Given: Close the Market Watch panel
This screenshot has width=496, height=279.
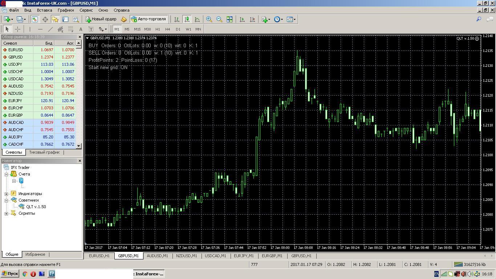Looking at the screenshot, I should (x=80, y=37).
